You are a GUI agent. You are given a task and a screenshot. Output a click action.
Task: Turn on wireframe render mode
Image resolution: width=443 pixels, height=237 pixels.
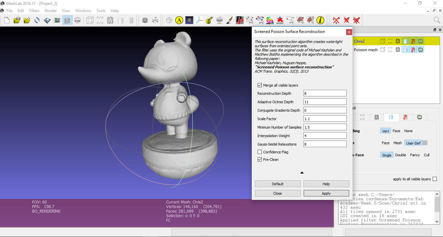click(x=110, y=20)
